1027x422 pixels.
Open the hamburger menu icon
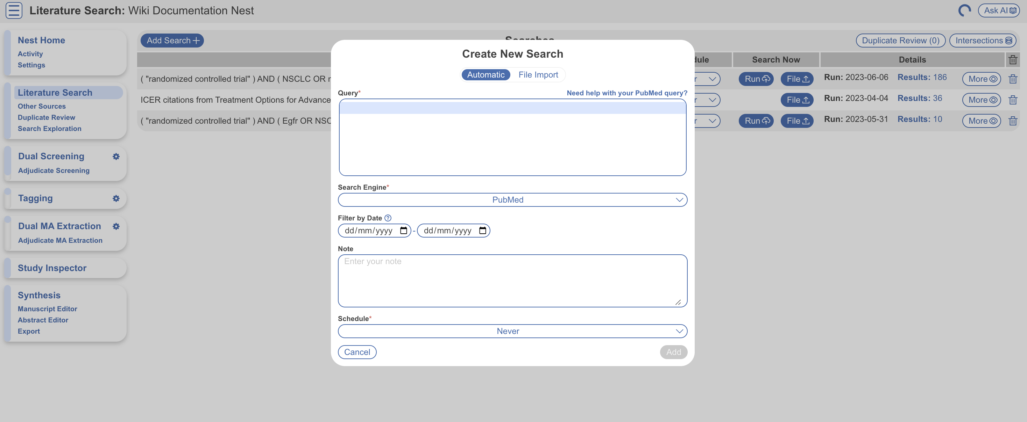click(x=14, y=10)
